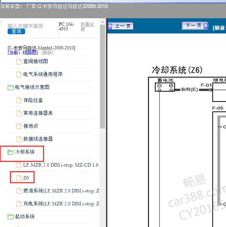Open the 电气系统通用程序 page
This screenshot has width=226, height=227.
[43, 74]
